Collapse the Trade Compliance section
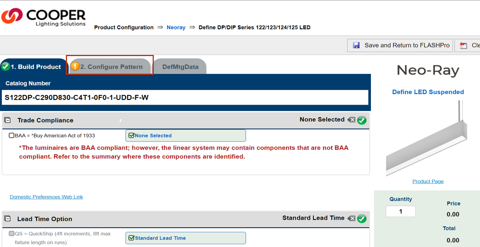The image size is (480, 247). [7, 120]
